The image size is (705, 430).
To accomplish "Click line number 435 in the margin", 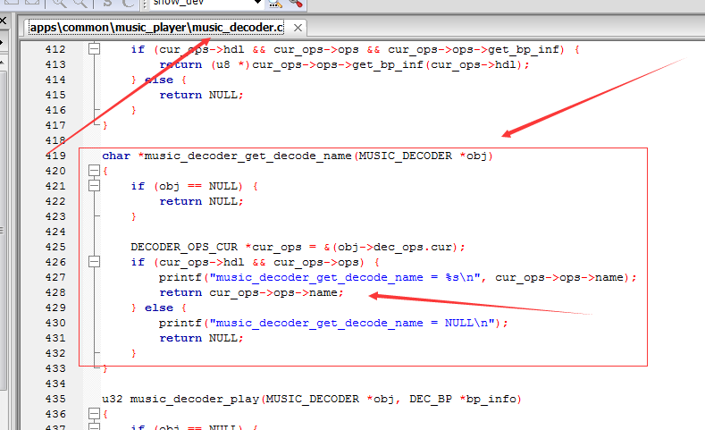I will click(x=55, y=399).
